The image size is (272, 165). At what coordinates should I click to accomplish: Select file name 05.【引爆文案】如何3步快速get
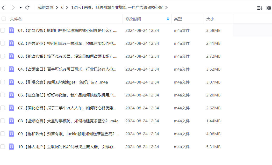(63, 82)
